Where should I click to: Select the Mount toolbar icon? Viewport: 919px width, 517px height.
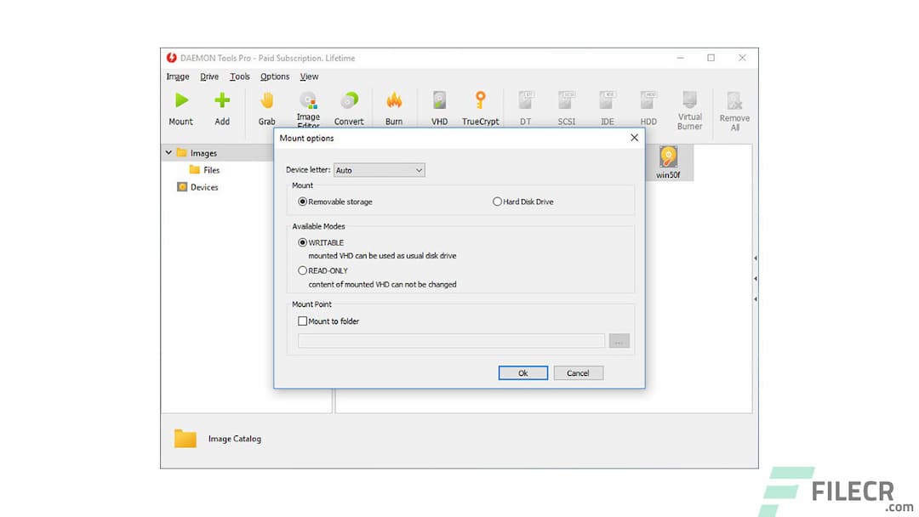[x=180, y=106]
